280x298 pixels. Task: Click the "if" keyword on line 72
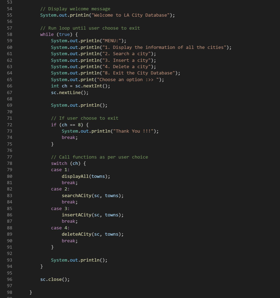pyautogui.click(x=54, y=125)
